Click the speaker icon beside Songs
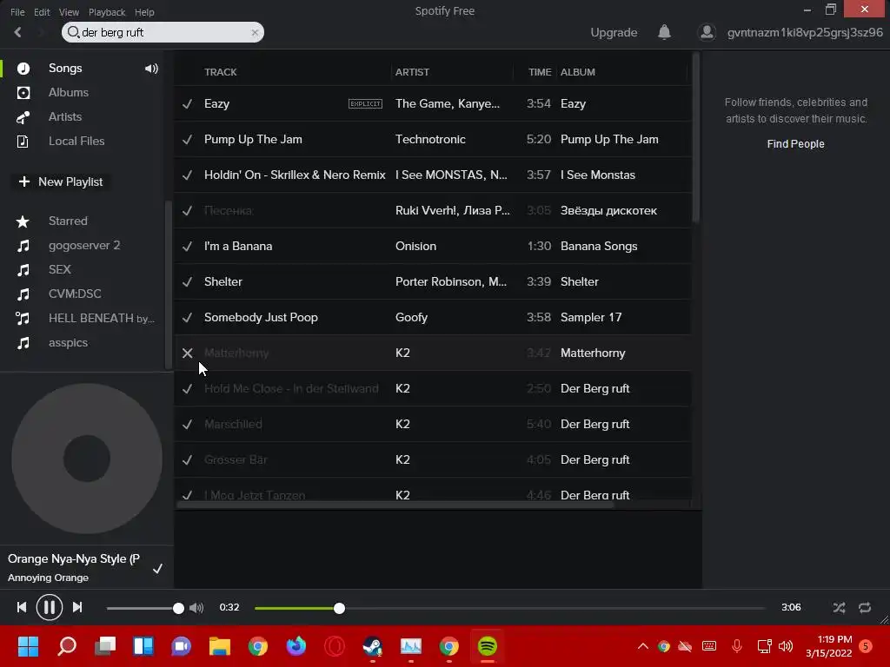Screen dimensions: 890x667 coord(151,69)
